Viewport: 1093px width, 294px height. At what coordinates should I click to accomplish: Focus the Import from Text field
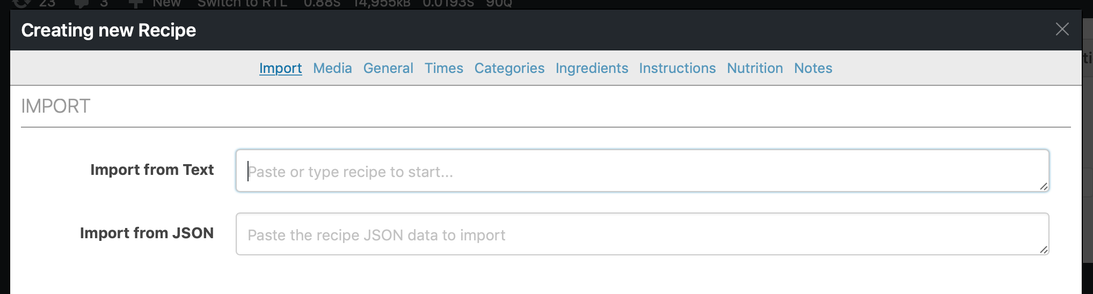[642, 171]
